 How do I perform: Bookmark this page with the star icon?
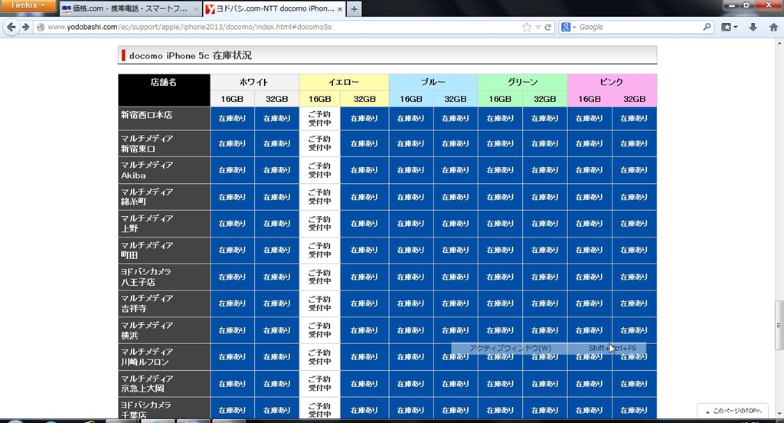pos(527,27)
